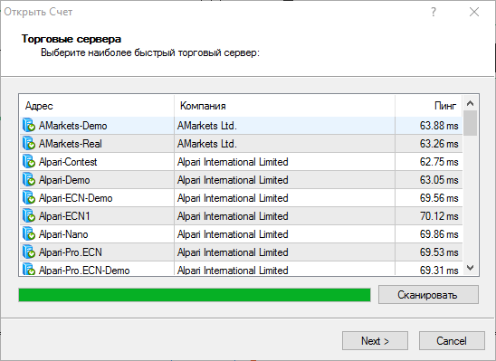
Task: Click the help question mark icon
Action: (434, 12)
